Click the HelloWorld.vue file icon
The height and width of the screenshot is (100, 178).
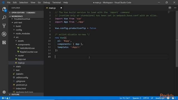point(18,48)
